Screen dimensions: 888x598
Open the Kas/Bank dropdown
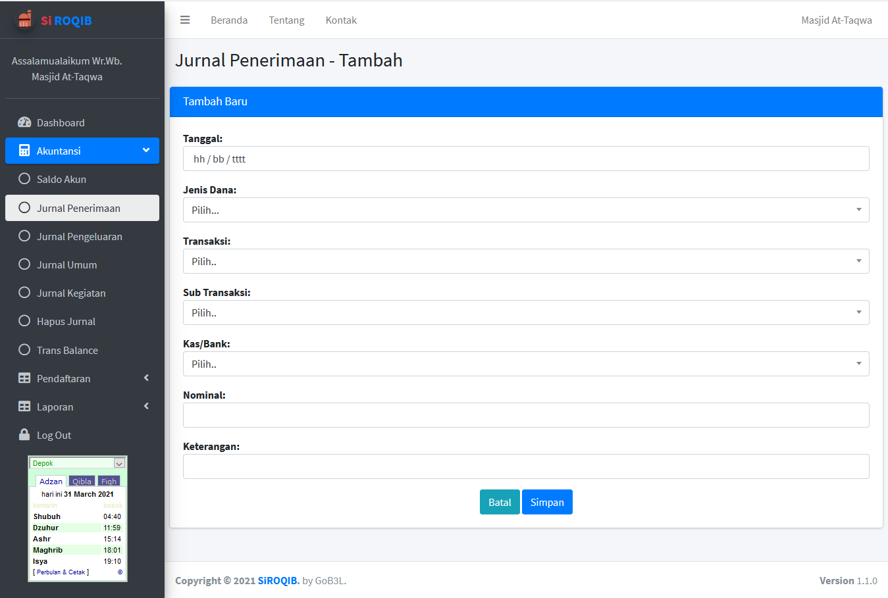coord(525,364)
